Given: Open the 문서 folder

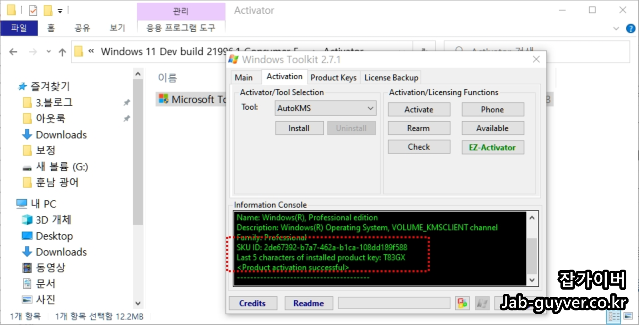Looking at the screenshot, I should [39, 283].
